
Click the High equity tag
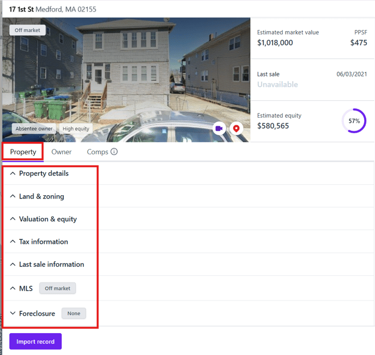[x=76, y=129]
